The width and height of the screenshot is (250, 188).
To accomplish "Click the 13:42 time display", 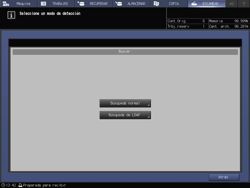I will (11, 185).
